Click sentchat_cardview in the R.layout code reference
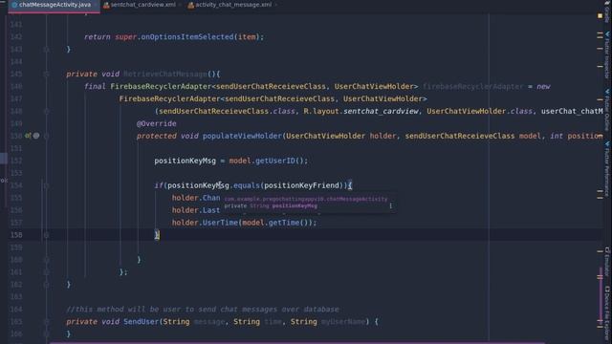612x344 pixels. pos(381,111)
